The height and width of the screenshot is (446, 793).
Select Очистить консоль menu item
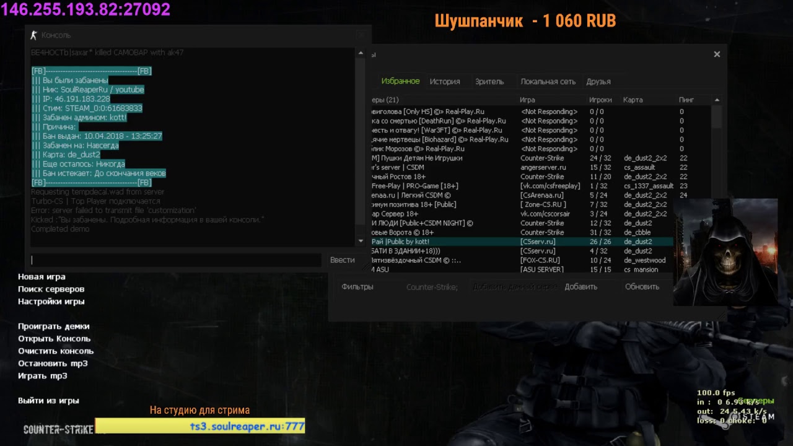(56, 351)
